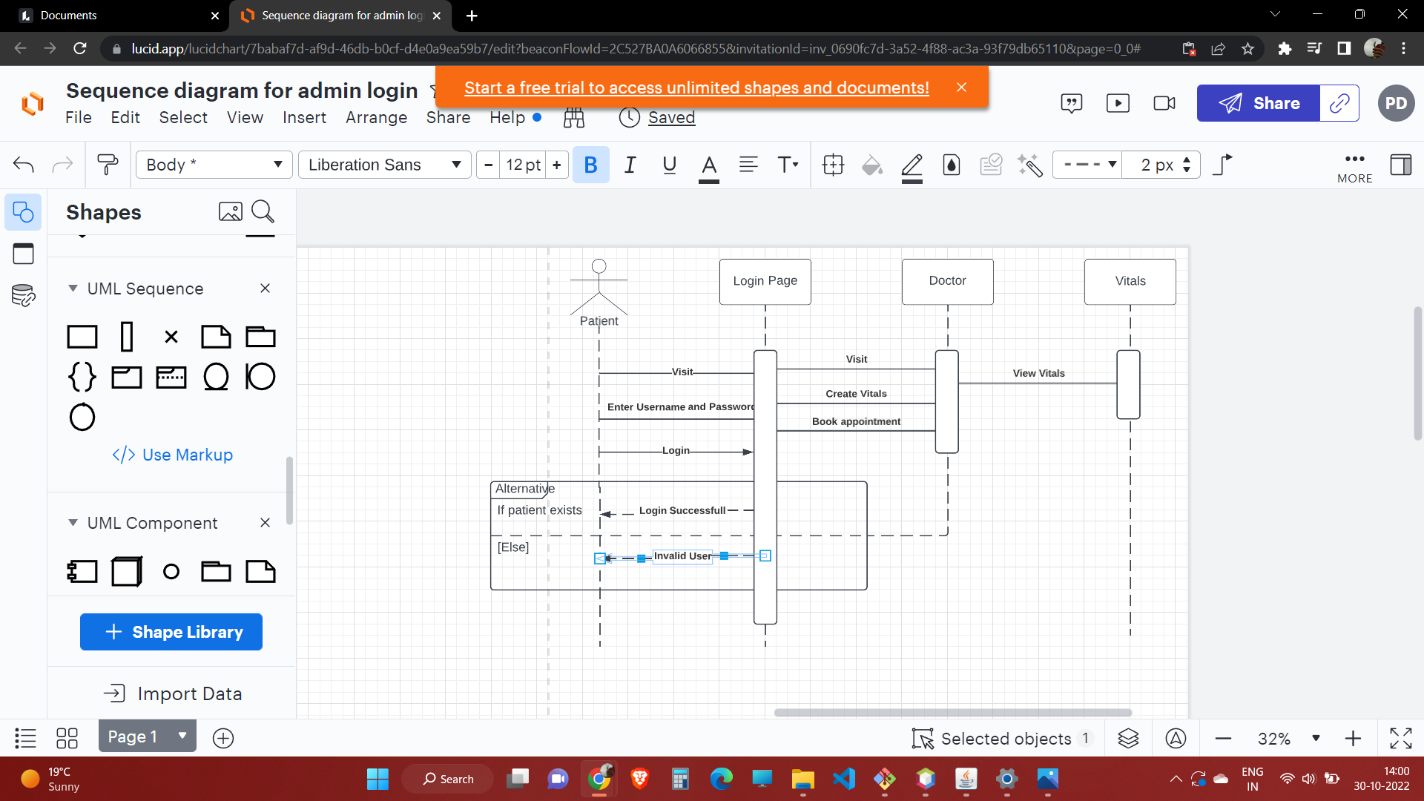The width and height of the screenshot is (1424, 801).
Task: Open the File menu
Action: tap(79, 118)
